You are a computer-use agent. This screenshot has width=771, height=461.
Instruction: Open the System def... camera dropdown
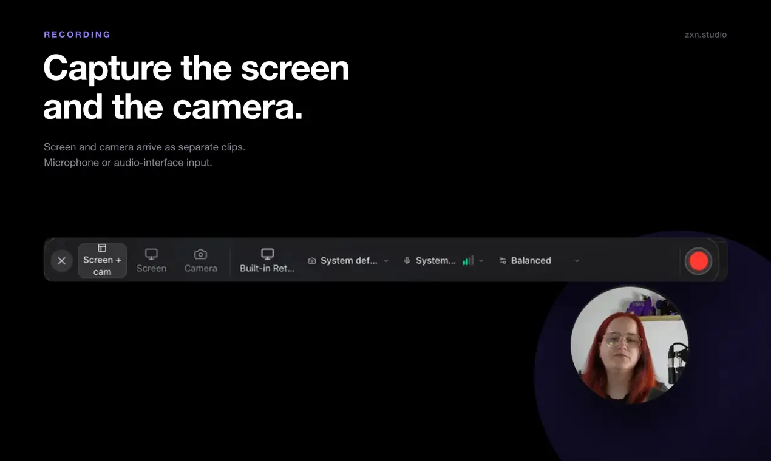point(348,261)
